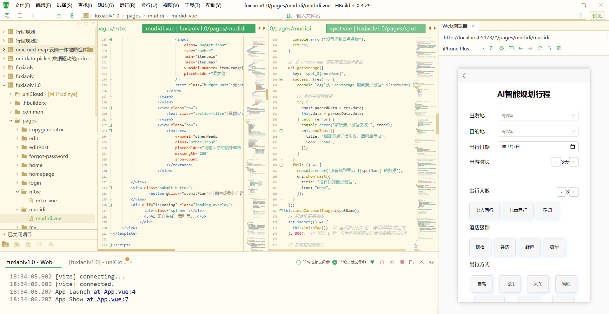Expand the copygenerator folder
Image resolution: width=609 pixels, height=314 pixels.
point(17,129)
